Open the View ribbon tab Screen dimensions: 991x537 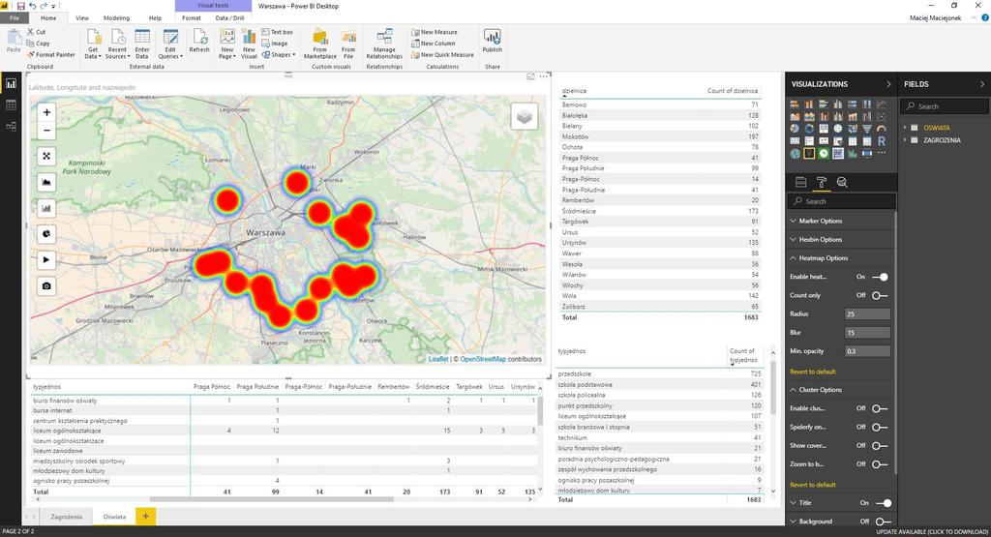[82, 18]
